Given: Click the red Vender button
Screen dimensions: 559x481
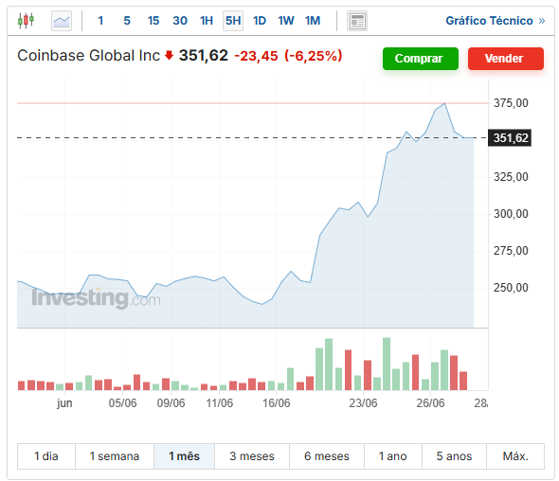Looking at the screenshot, I should tap(506, 59).
